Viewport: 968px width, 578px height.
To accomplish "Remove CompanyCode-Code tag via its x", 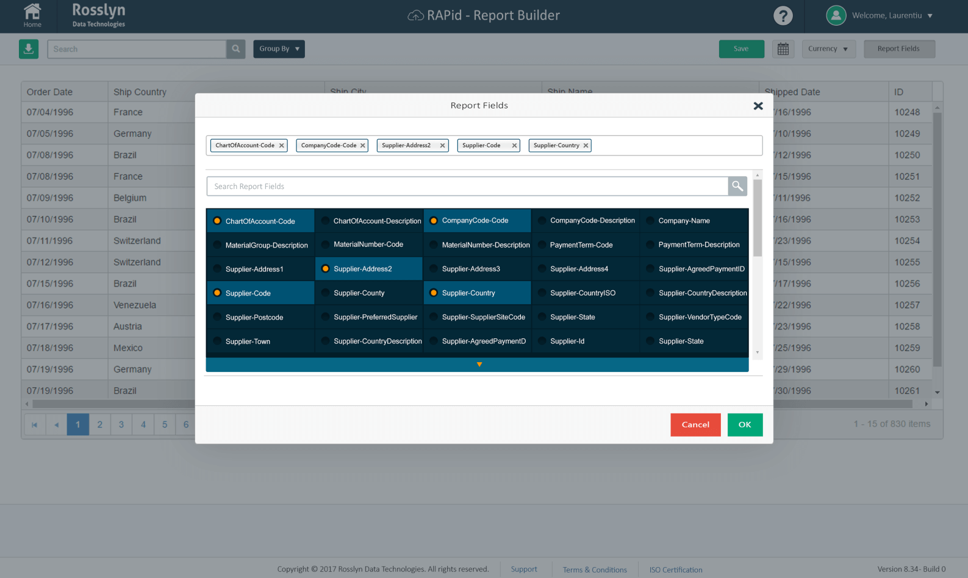I will (363, 146).
